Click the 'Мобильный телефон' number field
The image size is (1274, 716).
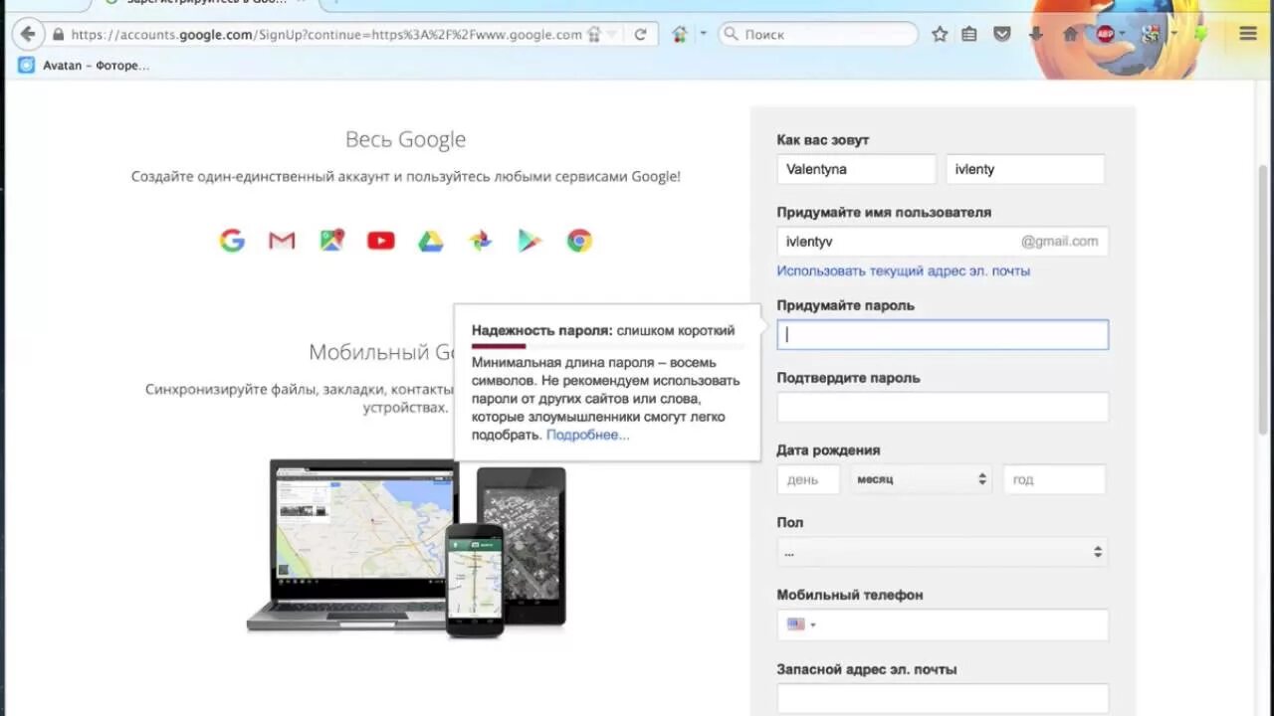click(x=943, y=625)
